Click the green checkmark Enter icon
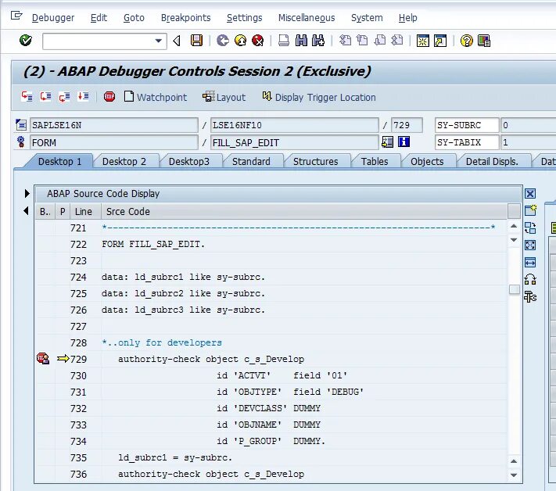The image size is (556, 491). pyautogui.click(x=26, y=41)
